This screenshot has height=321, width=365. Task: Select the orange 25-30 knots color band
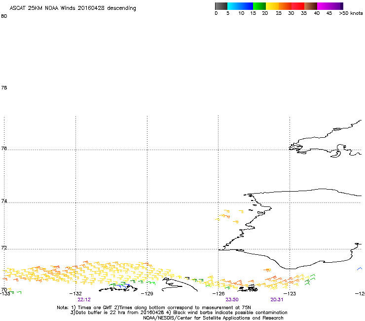(x=285, y=6)
